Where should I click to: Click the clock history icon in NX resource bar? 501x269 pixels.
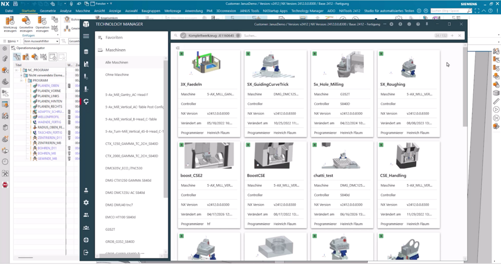point(5,162)
